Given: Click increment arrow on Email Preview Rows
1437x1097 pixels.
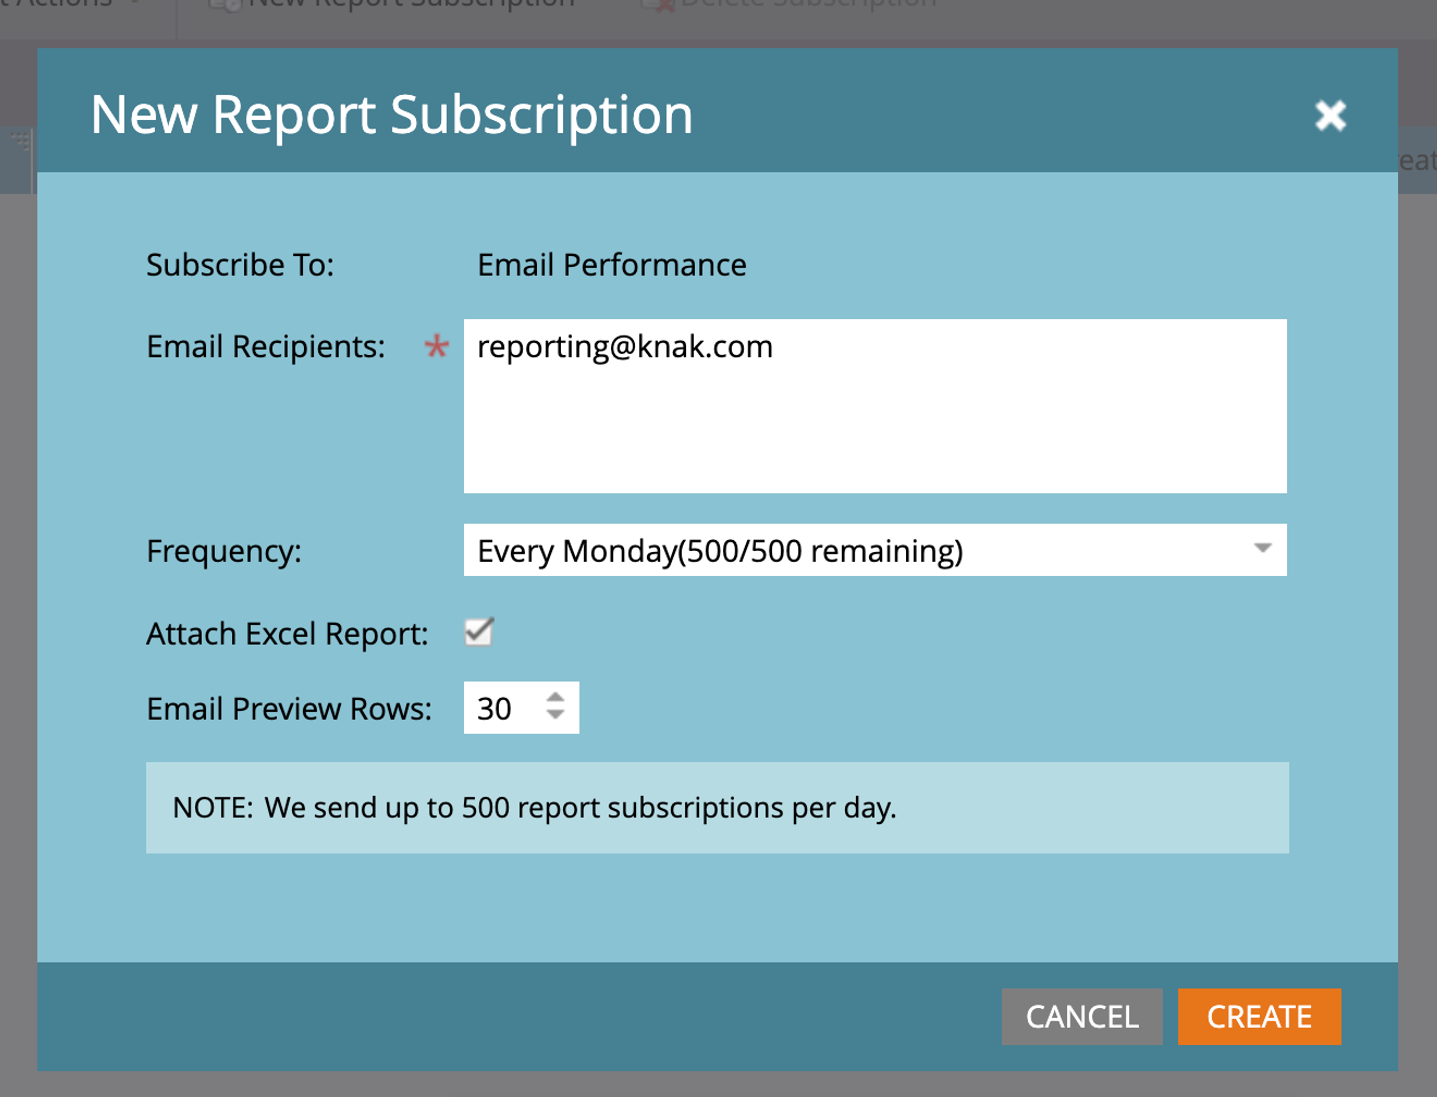Looking at the screenshot, I should 555,697.
